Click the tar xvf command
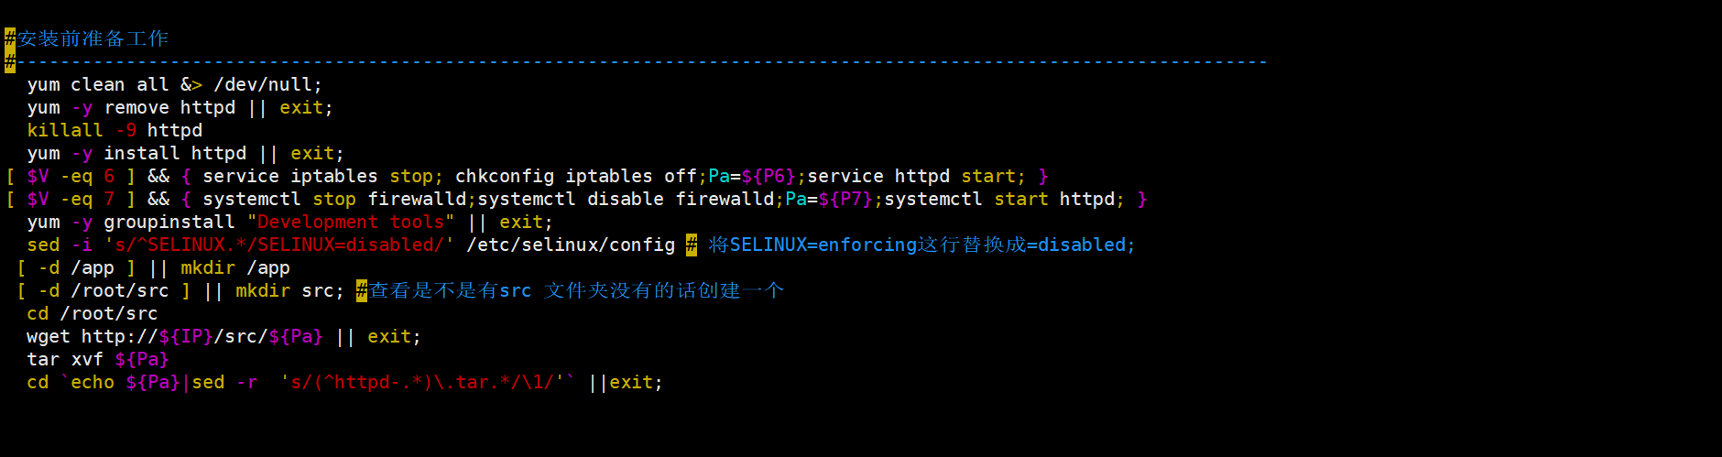 (64, 360)
